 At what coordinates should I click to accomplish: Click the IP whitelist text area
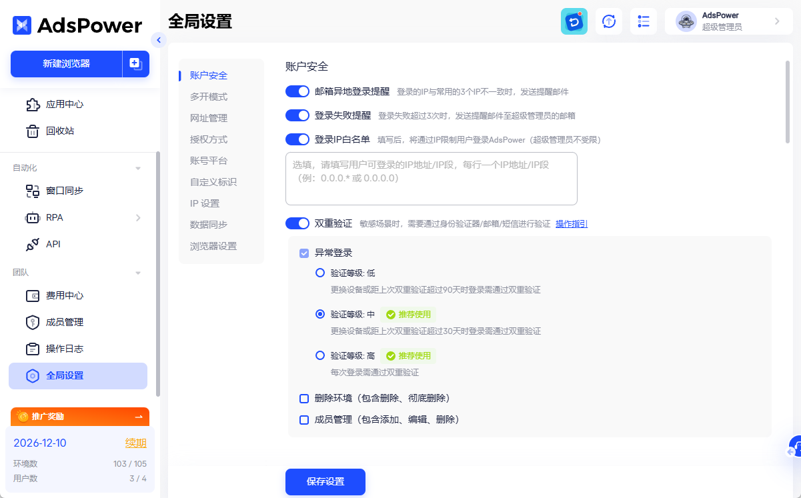432,179
